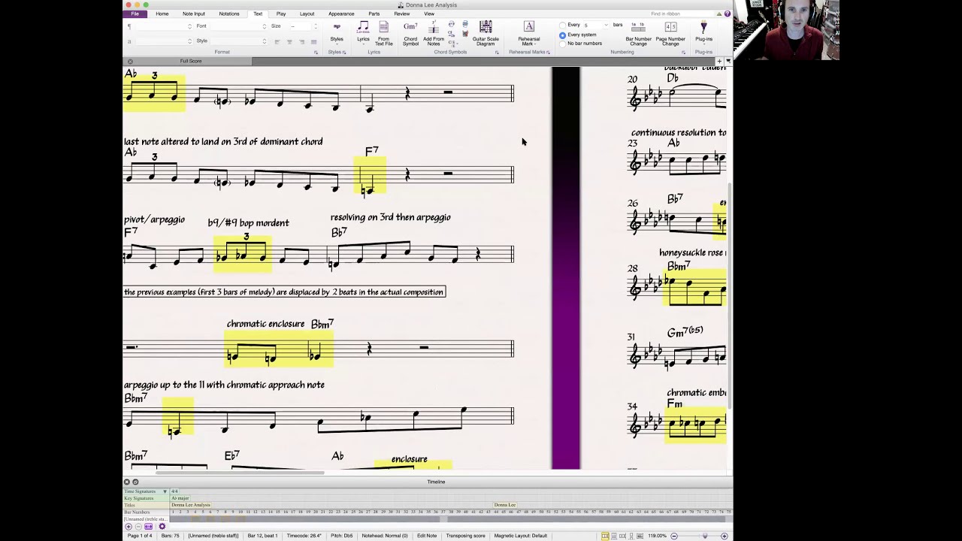962x541 pixels.
Task: Switch to the Play ribbon tab
Action: 281,14
